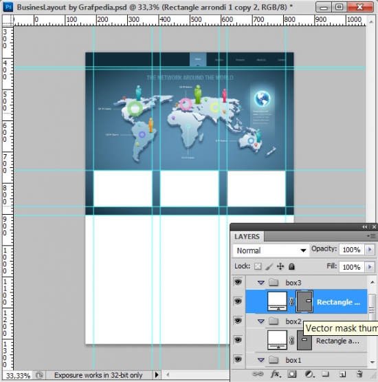
Task: Select the box1 group name
Action: [293, 360]
